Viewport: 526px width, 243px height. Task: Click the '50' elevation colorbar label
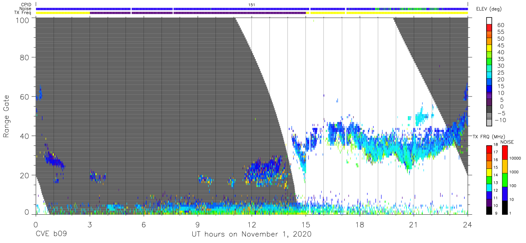point(500,39)
